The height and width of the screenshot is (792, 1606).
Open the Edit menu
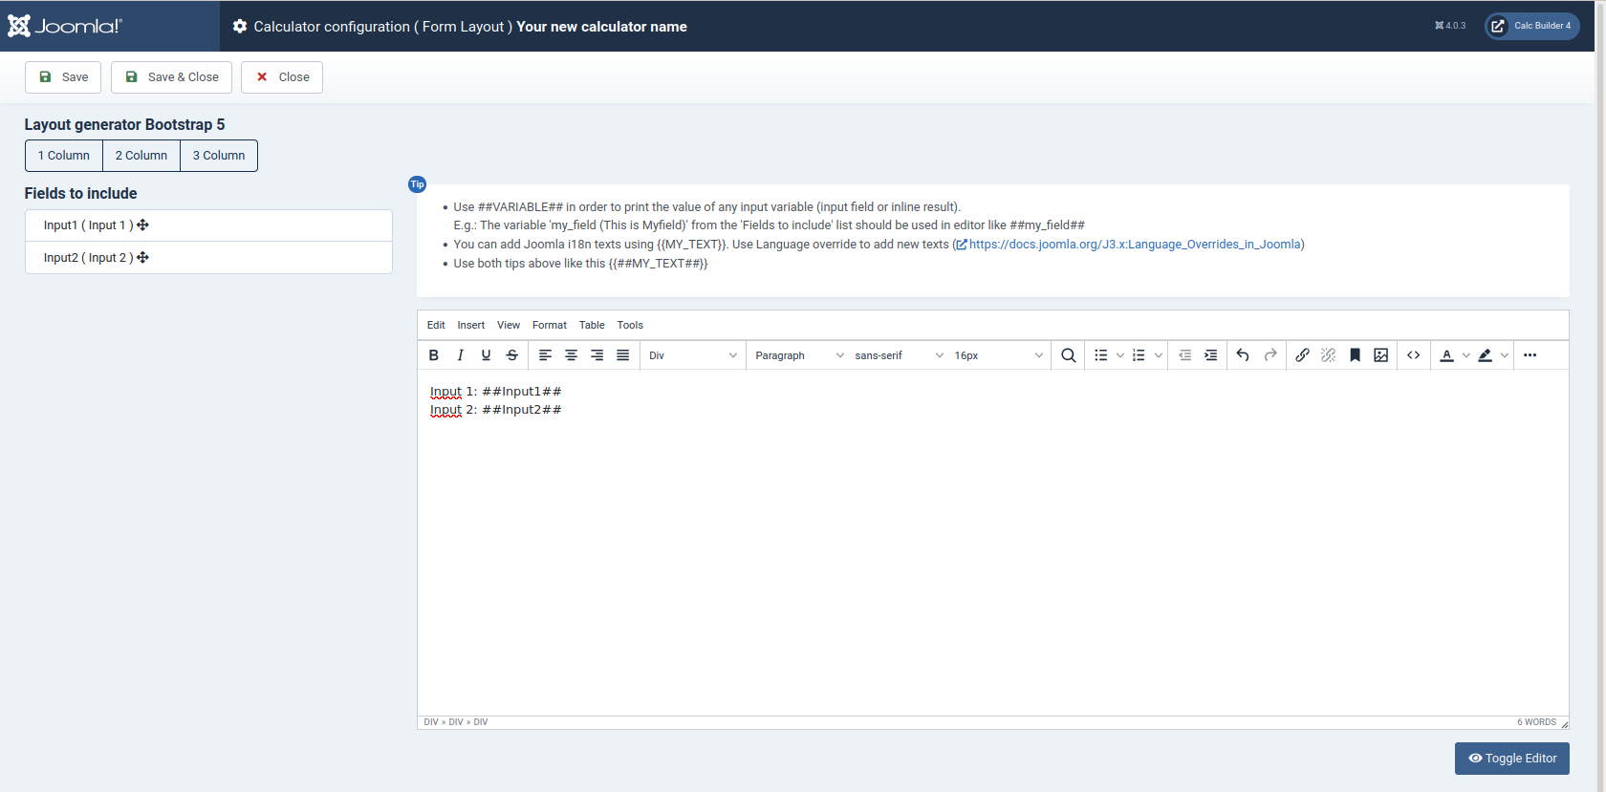(436, 325)
